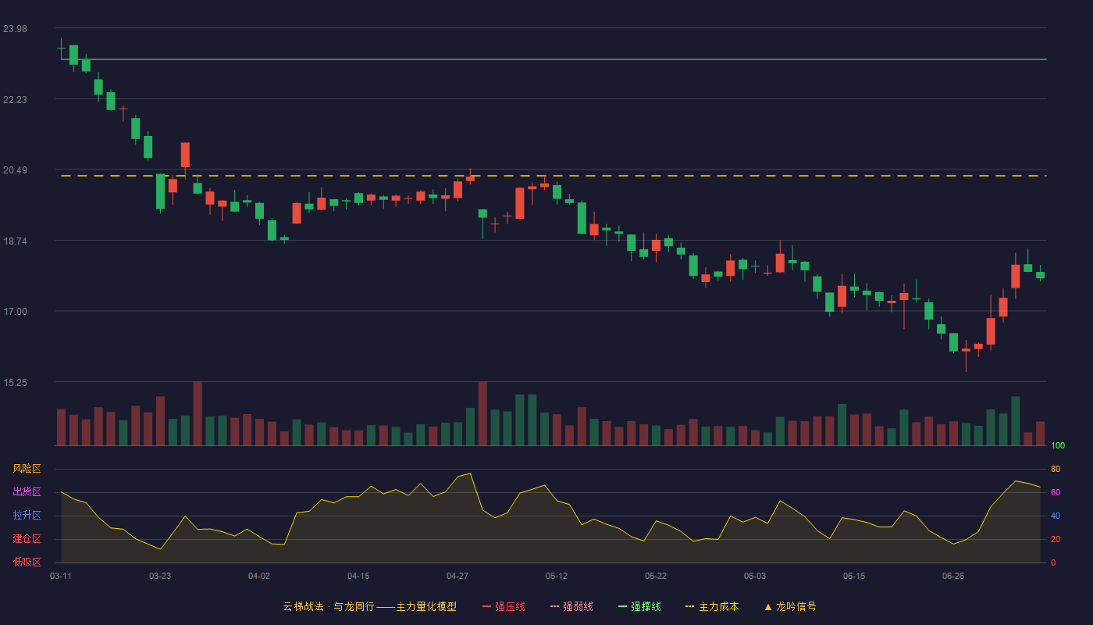Screen dimensions: 1093x625
Task: Click the 06-26 date axis label
Action: coord(953,576)
